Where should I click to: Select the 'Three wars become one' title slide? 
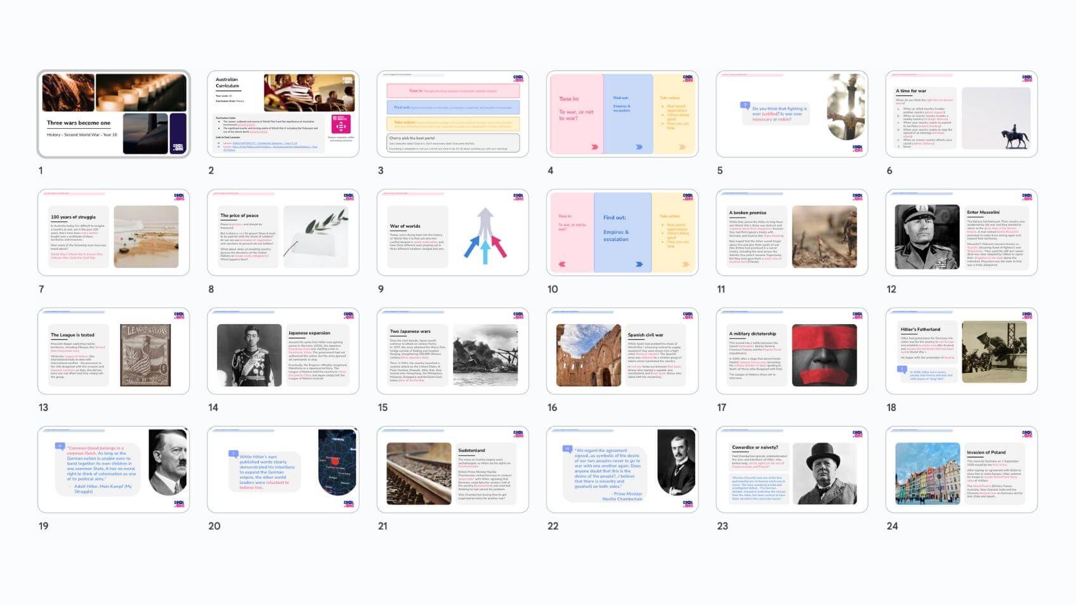114,114
